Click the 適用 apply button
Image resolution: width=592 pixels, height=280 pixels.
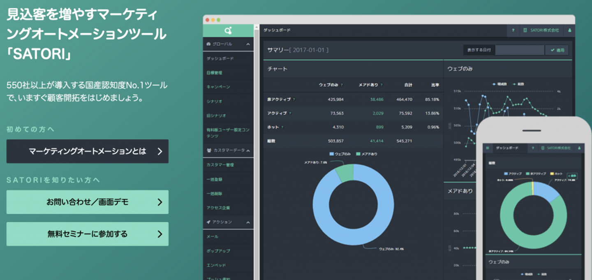tap(557, 50)
